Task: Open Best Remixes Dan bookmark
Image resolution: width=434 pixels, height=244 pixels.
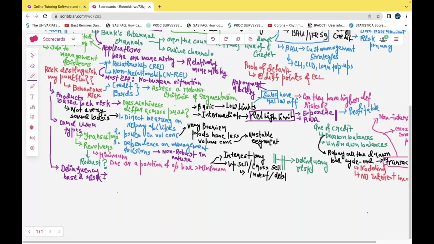Action: coord(83,25)
